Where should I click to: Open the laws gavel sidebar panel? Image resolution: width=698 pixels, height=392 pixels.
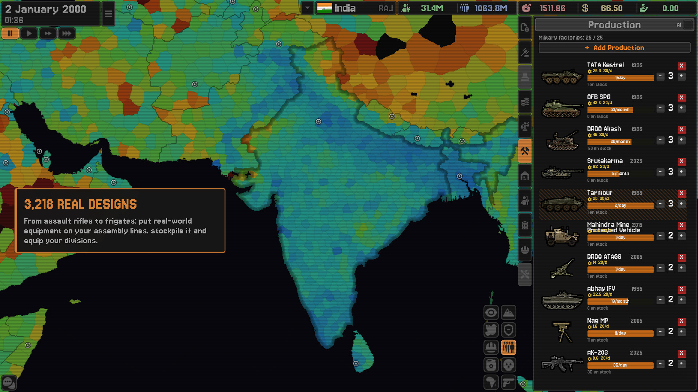(525, 52)
